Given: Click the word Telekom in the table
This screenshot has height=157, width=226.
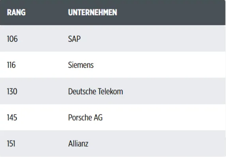Looking at the screenshot, I should click(x=111, y=91).
